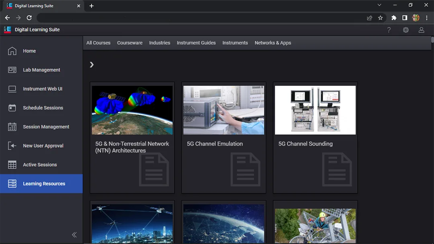
Task: Click the New User Approval arrow icon
Action: (12, 146)
